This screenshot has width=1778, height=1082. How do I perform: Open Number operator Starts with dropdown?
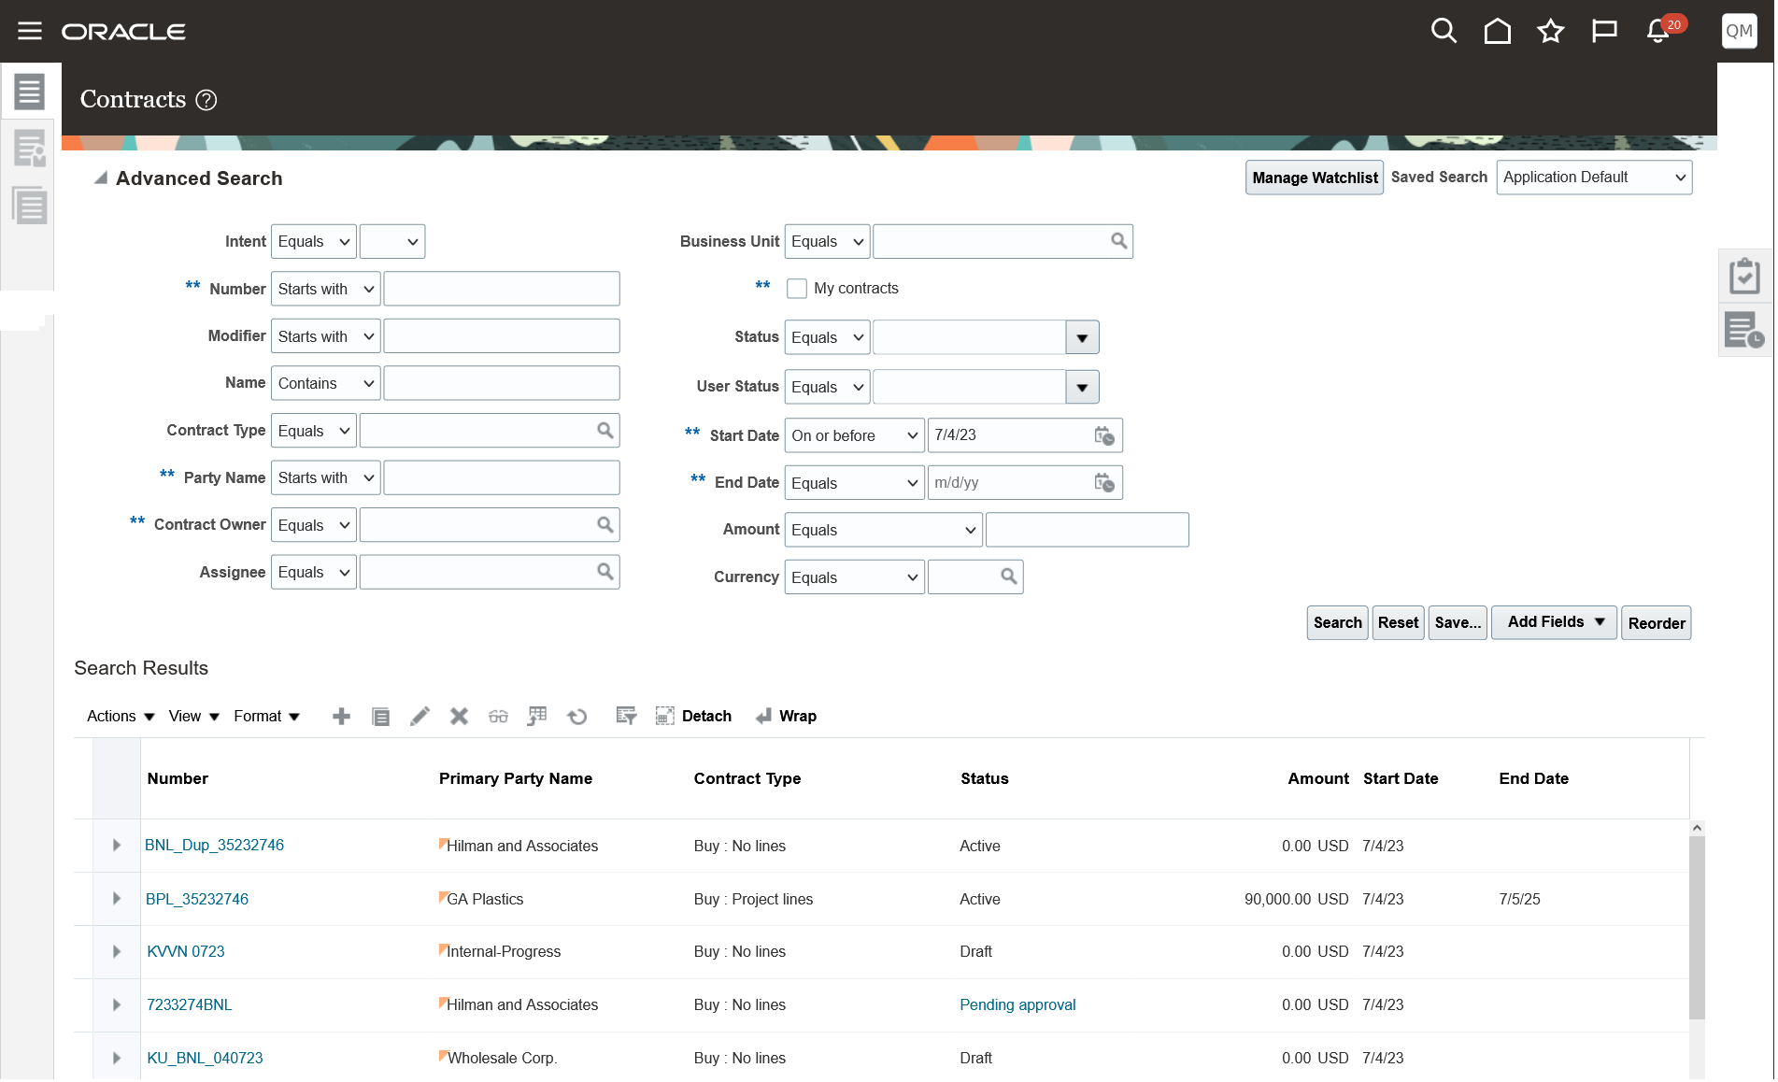click(x=325, y=290)
